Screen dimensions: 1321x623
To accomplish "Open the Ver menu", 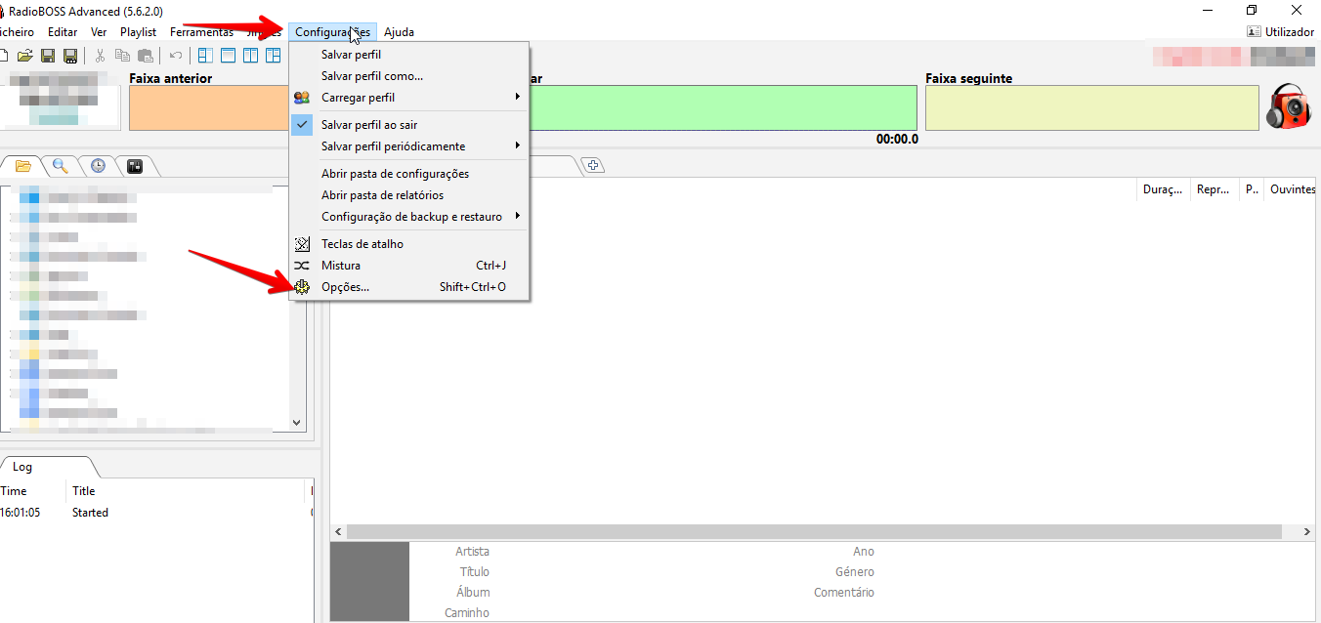I will click(x=99, y=32).
